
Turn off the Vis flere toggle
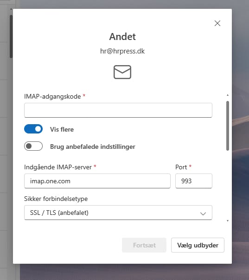pyautogui.click(x=33, y=129)
